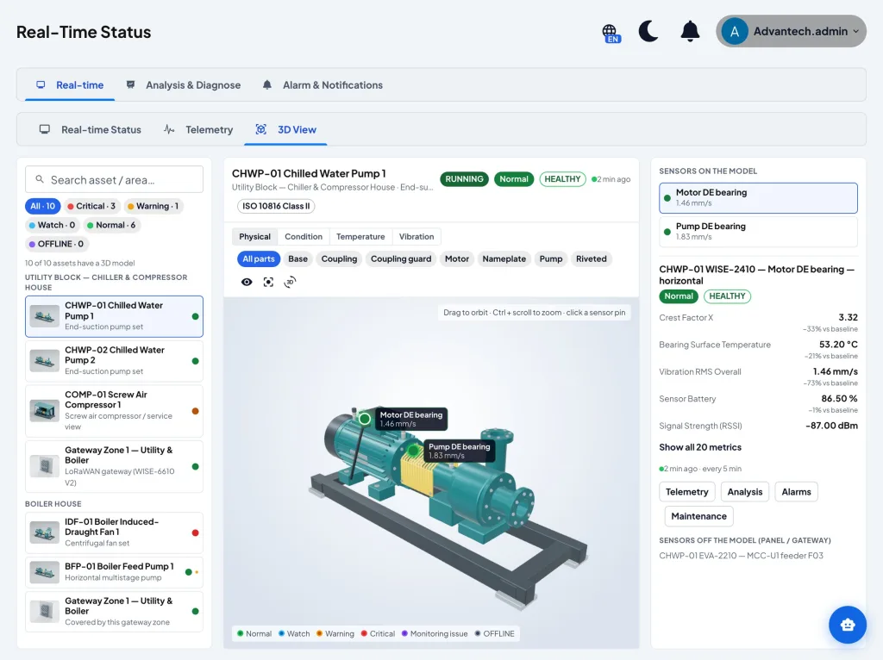Open the sensor Telemetry button
The image size is (883, 660).
click(x=687, y=492)
